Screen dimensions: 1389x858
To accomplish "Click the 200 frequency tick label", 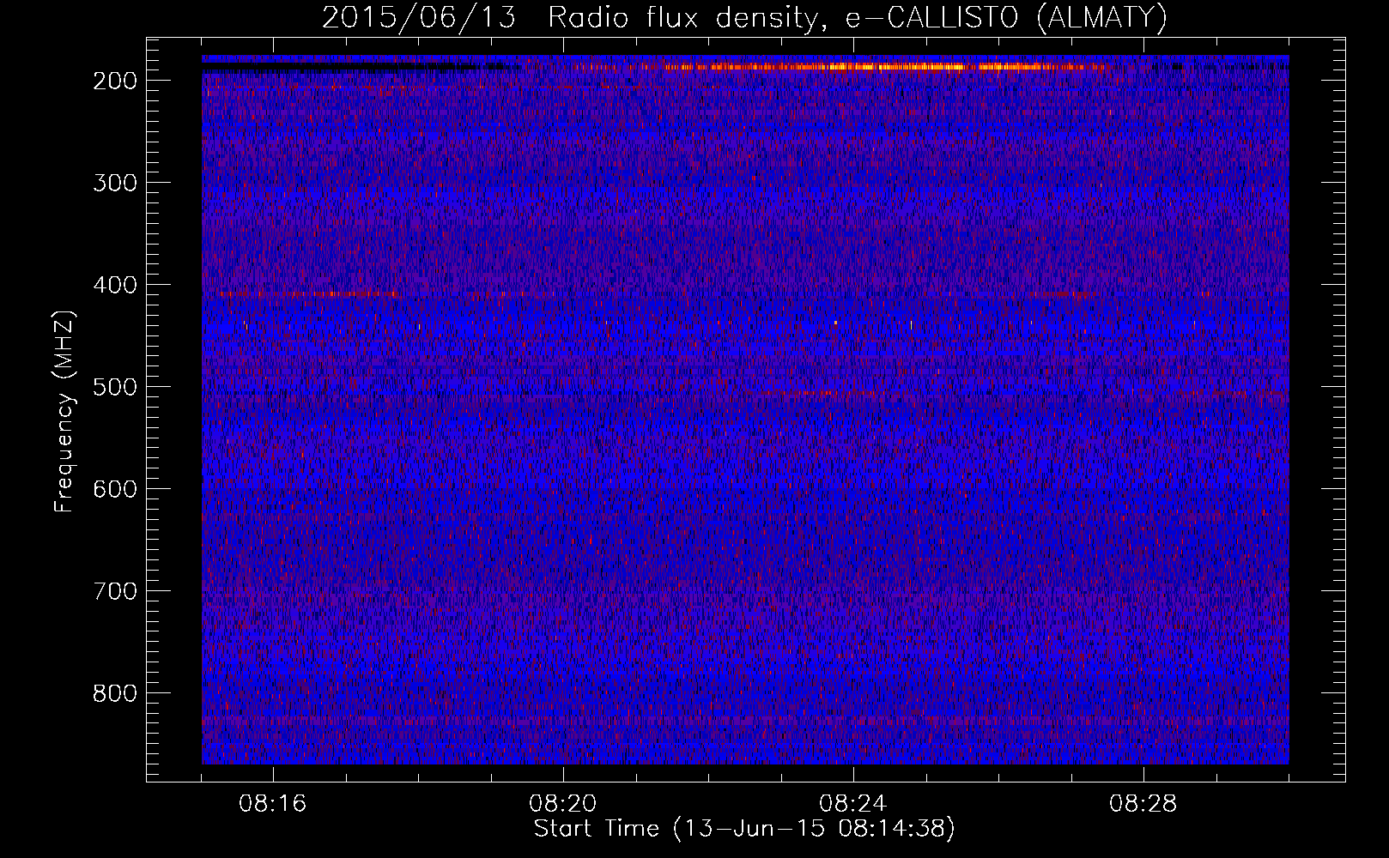I will tap(114, 81).
